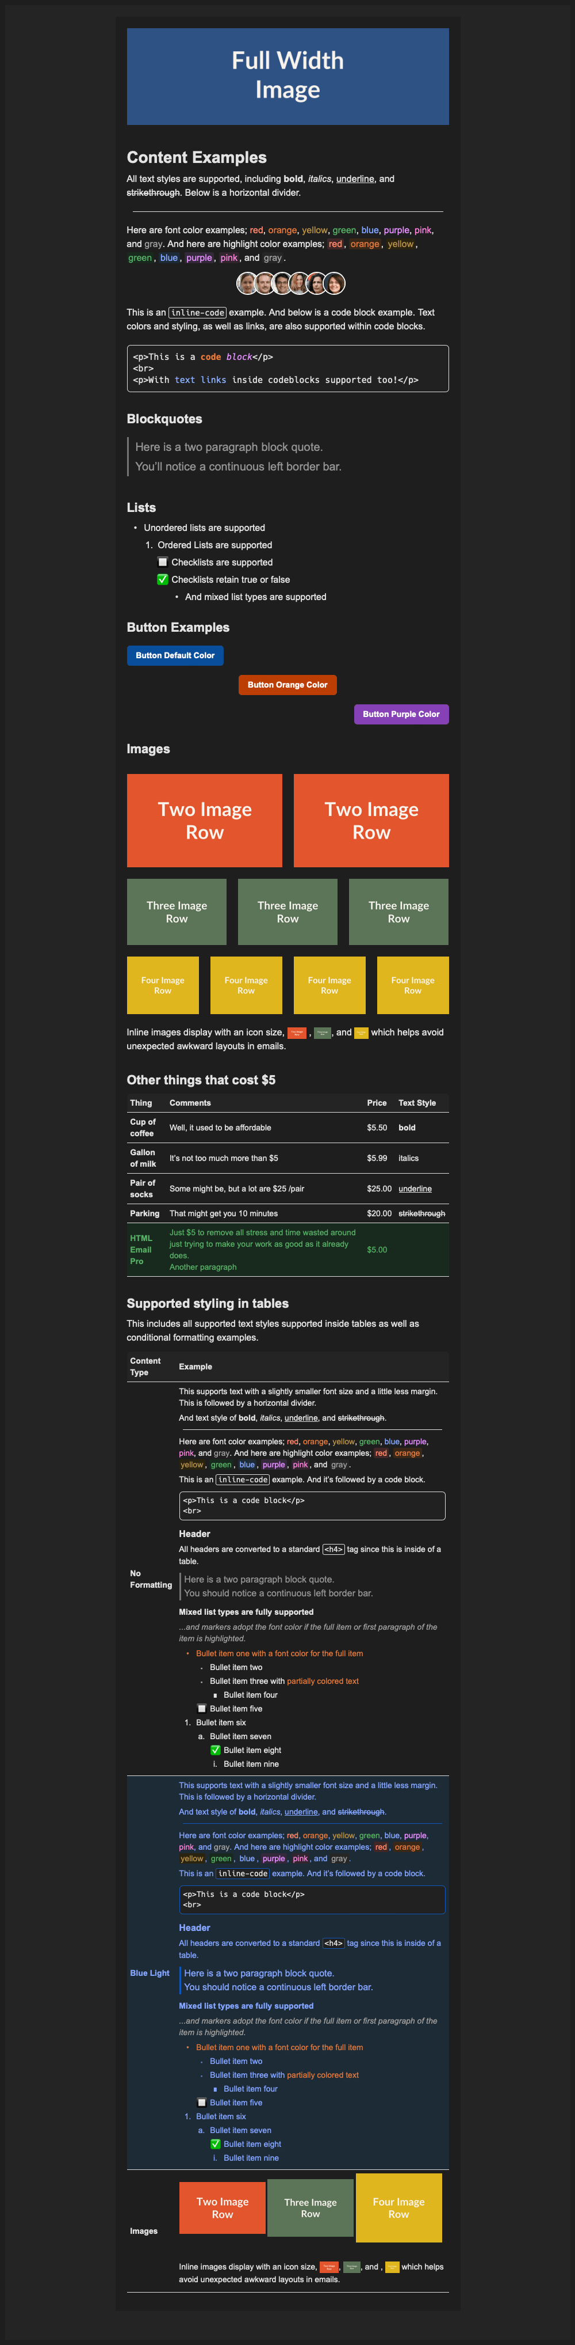Click the middle 'Three Image Row' green image
Viewport: 575px width, 2345px height.
288,911
